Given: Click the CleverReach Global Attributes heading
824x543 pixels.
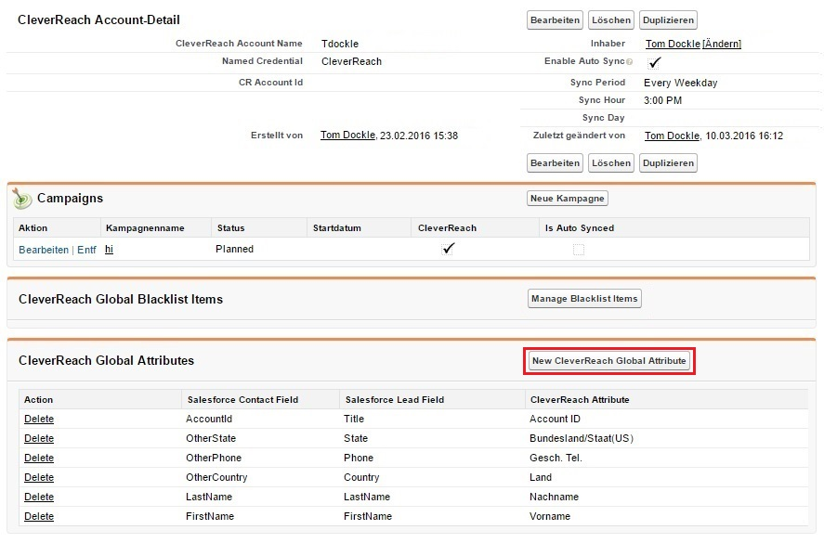Looking at the screenshot, I should [106, 361].
